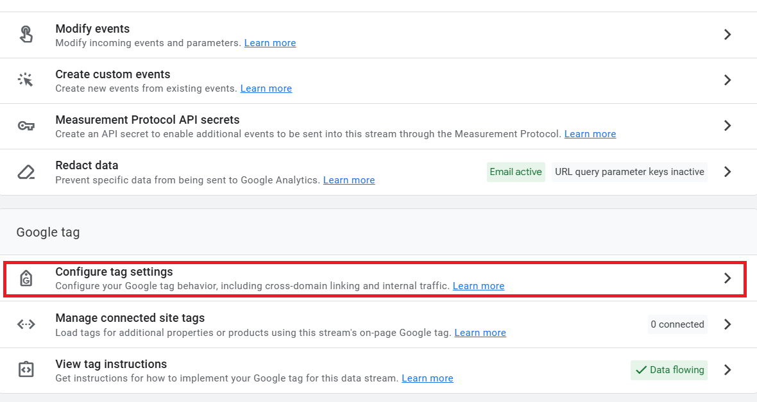
Task: Click the eraser icon beside Redact data
Action: (26, 172)
